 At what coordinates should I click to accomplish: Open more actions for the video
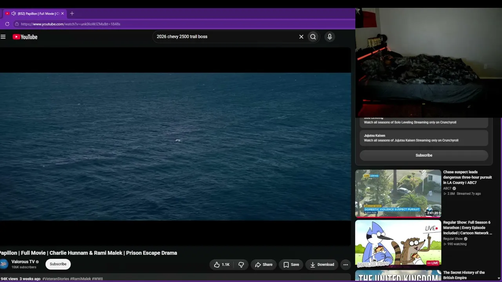point(346,265)
